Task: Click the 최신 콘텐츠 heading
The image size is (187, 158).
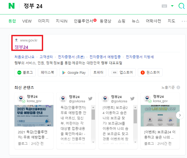Action: click(x=24, y=87)
